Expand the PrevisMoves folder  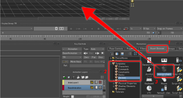[x=111, y=58]
